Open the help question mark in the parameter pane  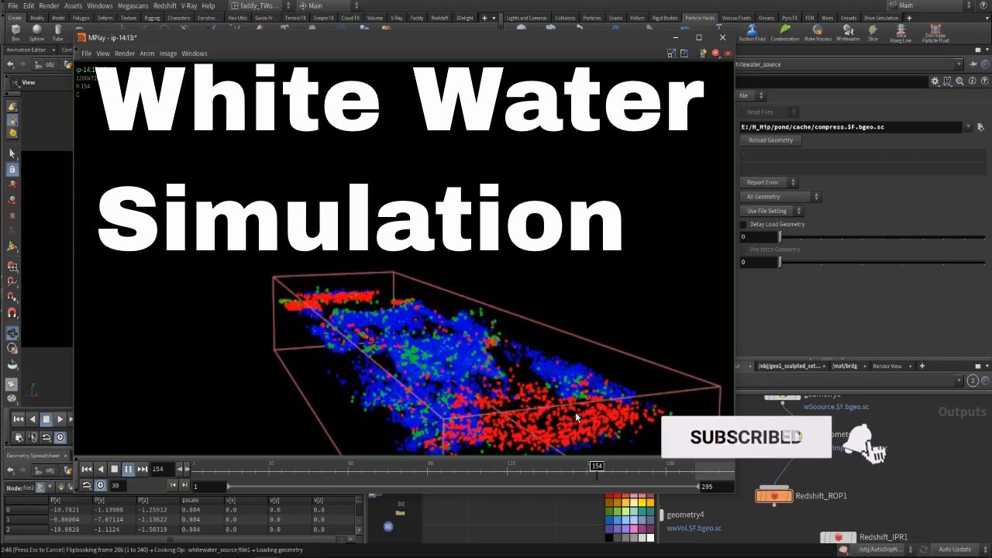click(x=983, y=81)
